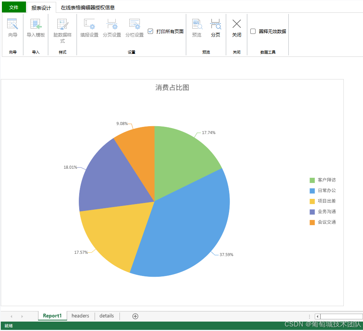The image size is (363, 331).
Task: Open 脏数据样式 dirty data style
Action: [63, 31]
